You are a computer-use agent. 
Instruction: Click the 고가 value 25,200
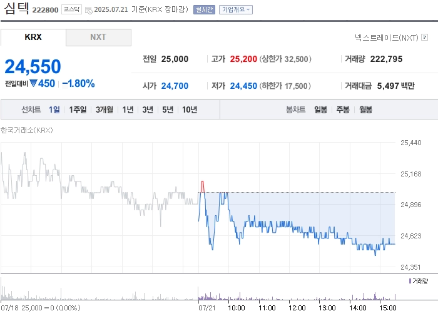[243, 59]
